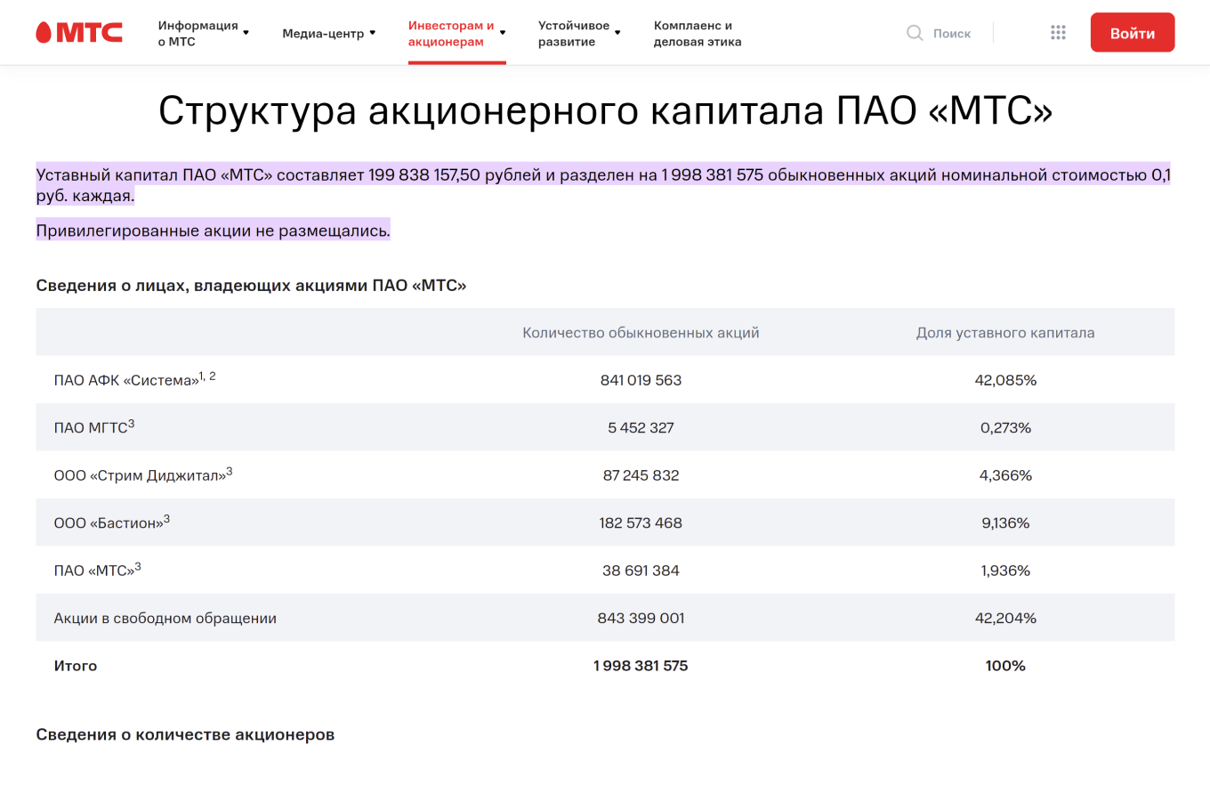Click the Поиск search field
1210x802 pixels.
(952, 32)
